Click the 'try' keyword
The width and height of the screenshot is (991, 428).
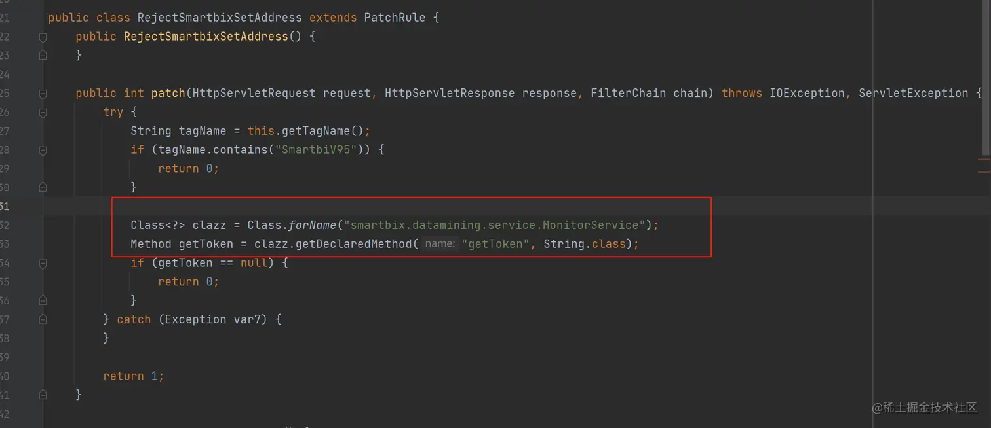[x=113, y=112]
